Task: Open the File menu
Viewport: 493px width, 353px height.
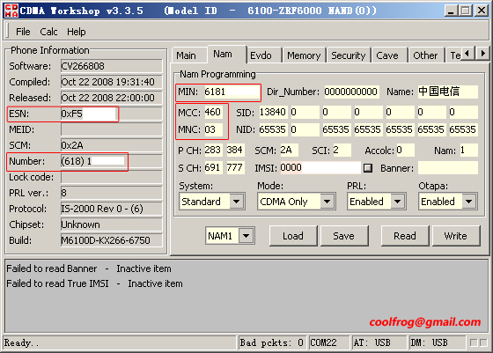Action: pos(23,32)
